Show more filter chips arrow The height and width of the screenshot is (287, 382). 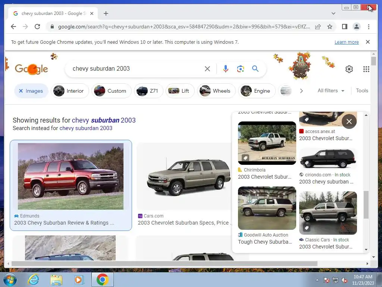[x=301, y=91]
